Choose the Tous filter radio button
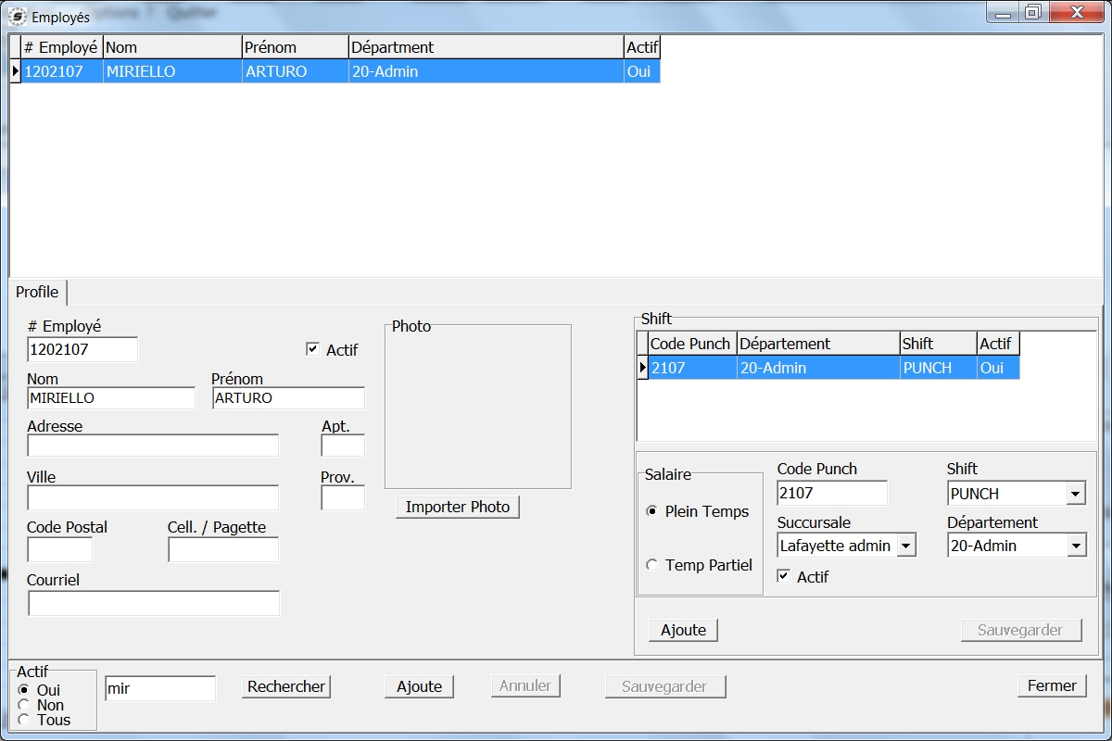 click(24, 720)
